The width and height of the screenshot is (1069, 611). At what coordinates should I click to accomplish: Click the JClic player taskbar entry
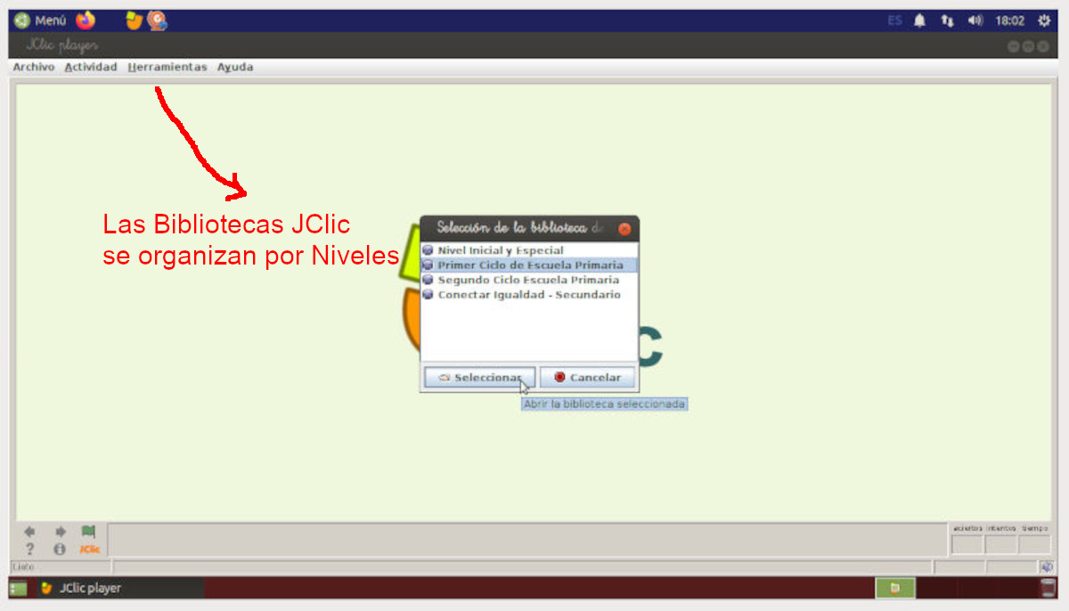click(x=89, y=588)
